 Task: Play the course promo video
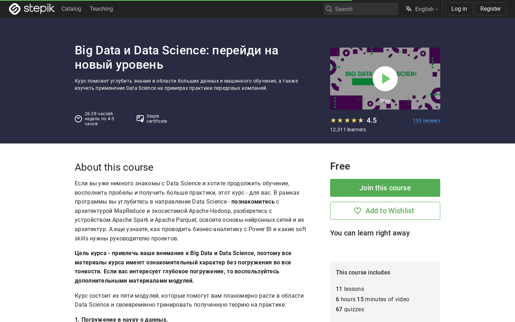point(385,79)
